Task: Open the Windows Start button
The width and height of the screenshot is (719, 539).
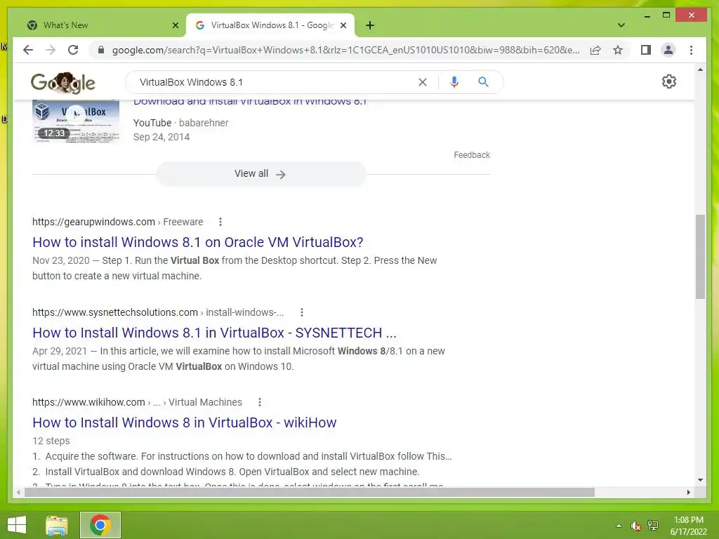Action: pyautogui.click(x=17, y=525)
